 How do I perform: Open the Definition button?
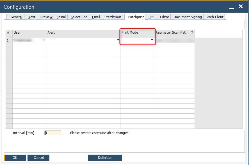(x=105, y=158)
